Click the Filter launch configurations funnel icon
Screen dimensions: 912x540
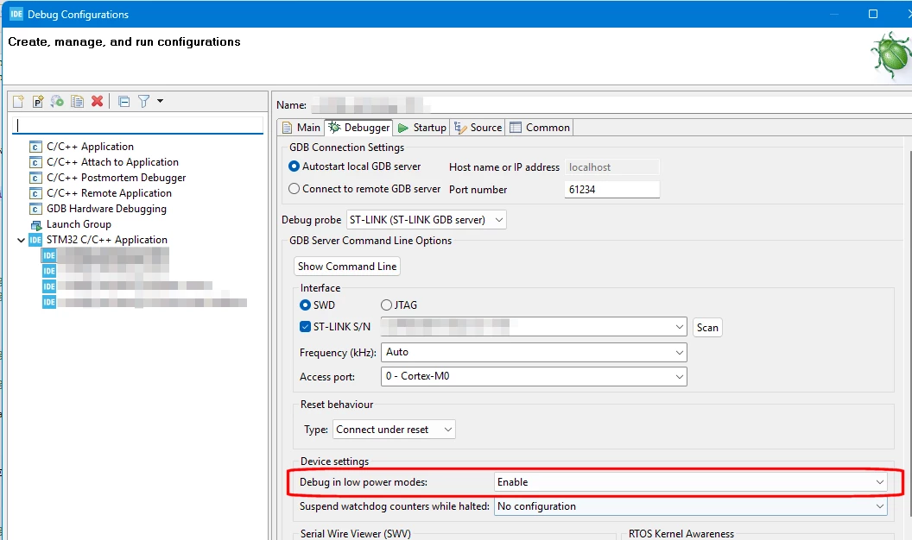[x=143, y=102]
